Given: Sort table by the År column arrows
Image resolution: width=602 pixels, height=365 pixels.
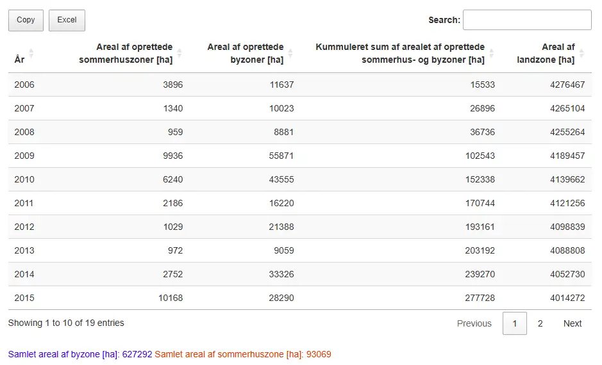Looking at the screenshot, I should 31,53.
